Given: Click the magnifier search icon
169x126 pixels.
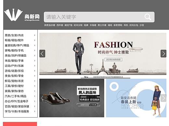Looking at the screenshot, I should (x=148, y=17).
